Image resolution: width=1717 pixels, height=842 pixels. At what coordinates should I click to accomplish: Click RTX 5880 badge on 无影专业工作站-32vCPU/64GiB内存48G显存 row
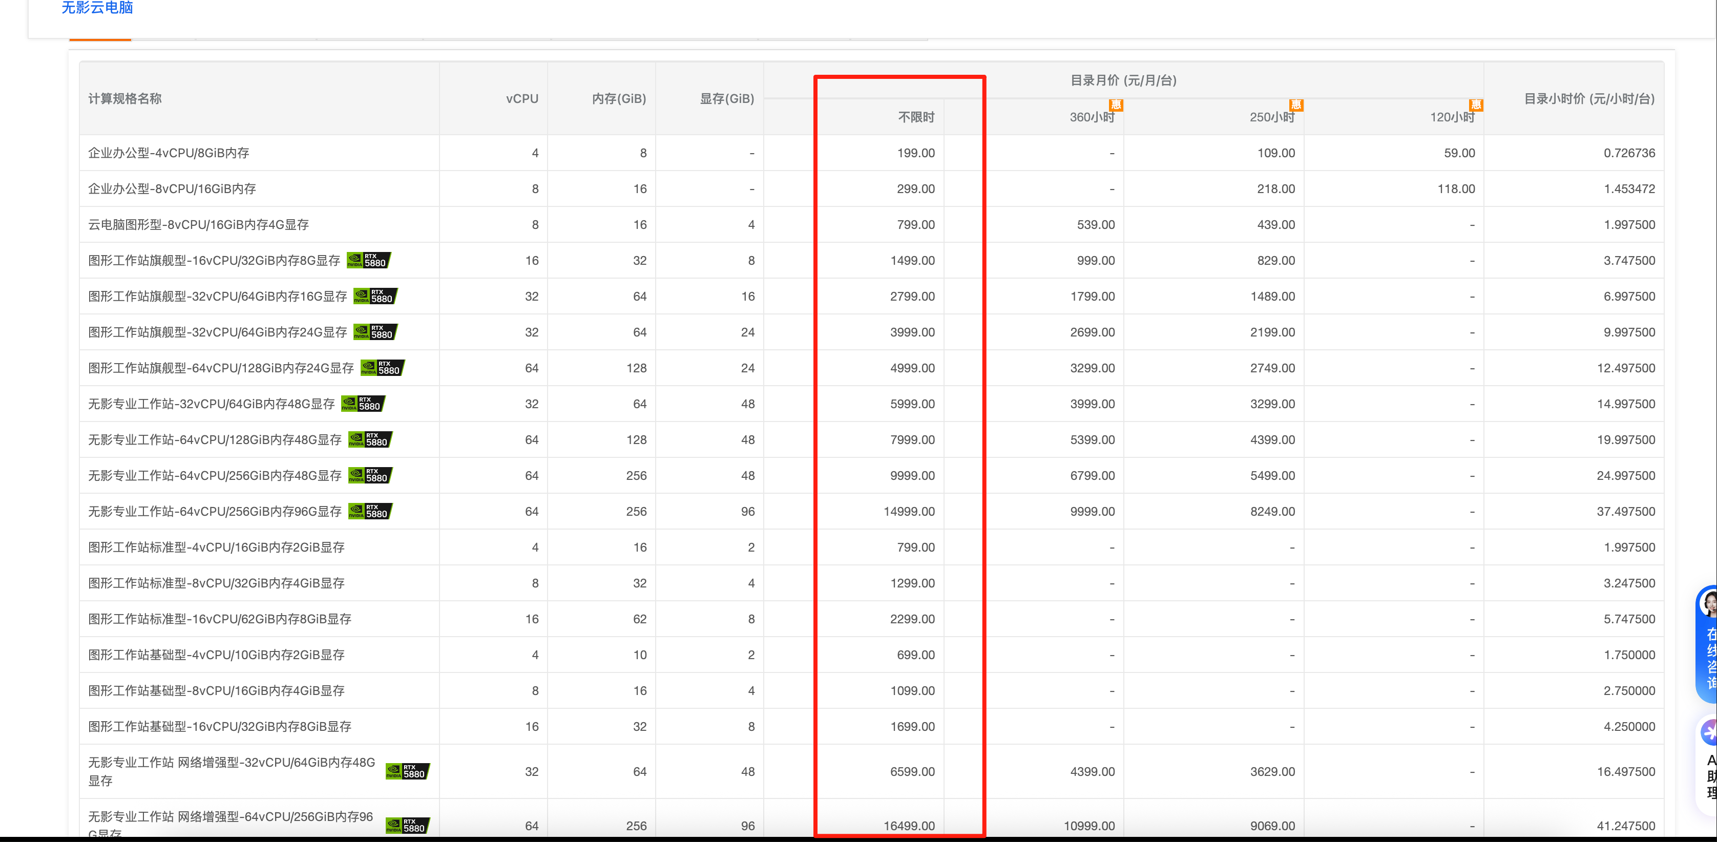[363, 404]
